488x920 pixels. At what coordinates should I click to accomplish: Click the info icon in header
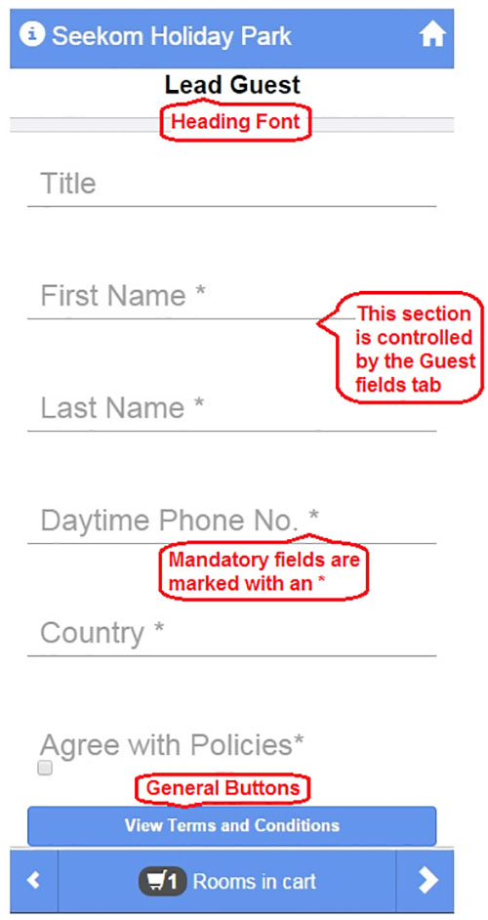32,34
